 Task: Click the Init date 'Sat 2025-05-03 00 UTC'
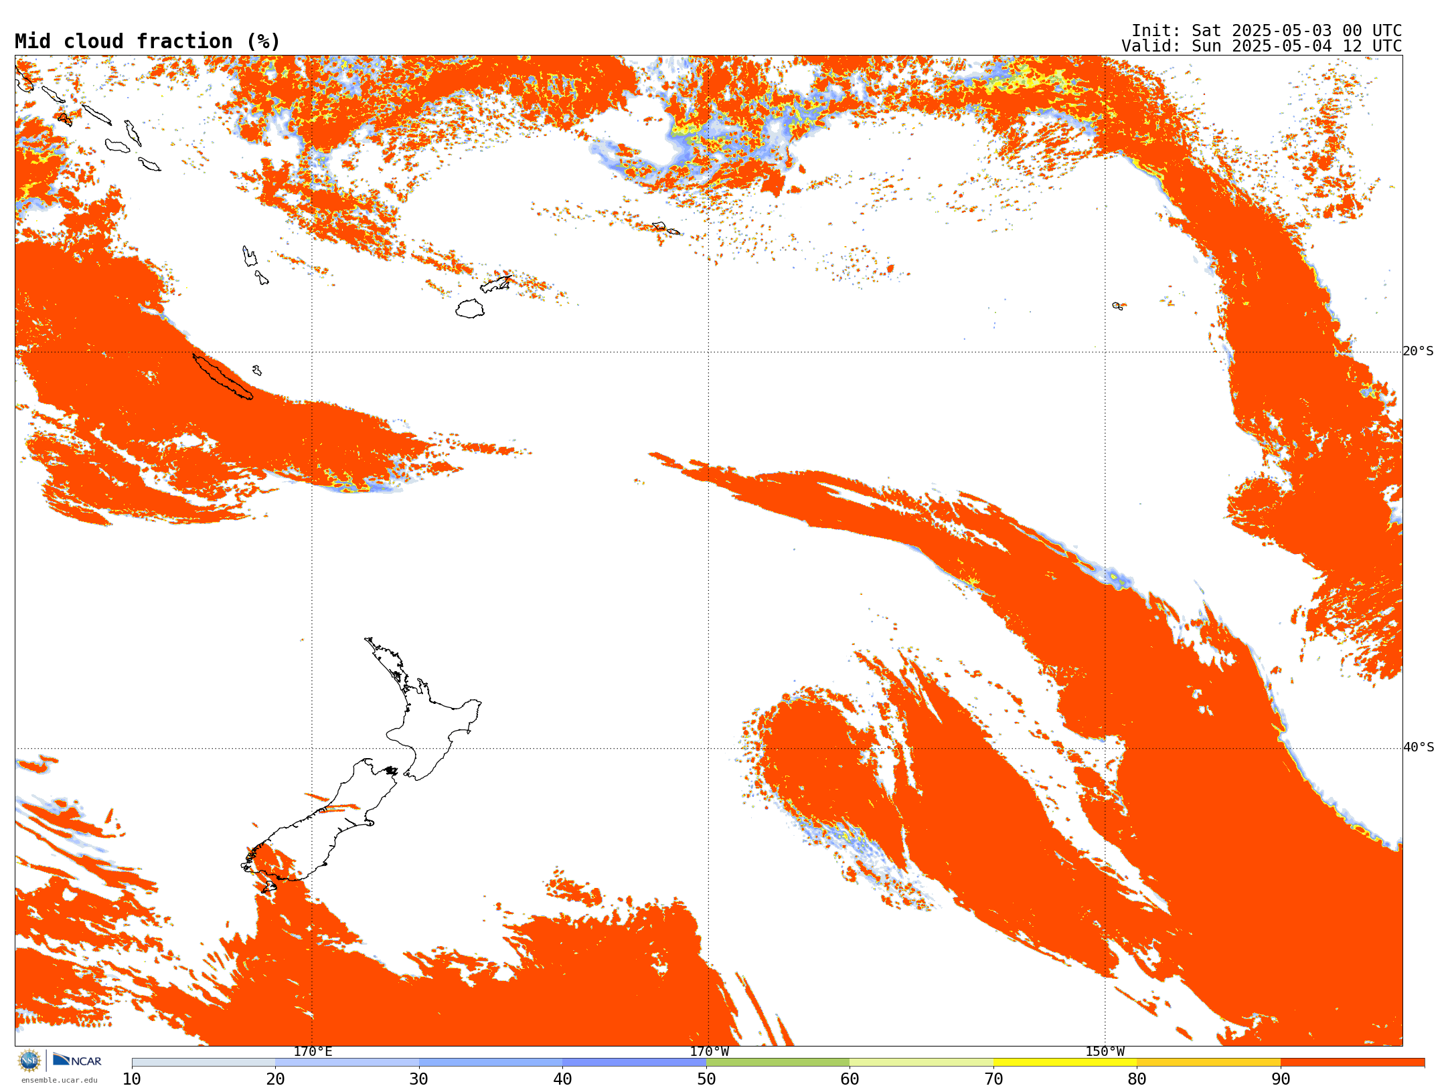pos(1296,31)
